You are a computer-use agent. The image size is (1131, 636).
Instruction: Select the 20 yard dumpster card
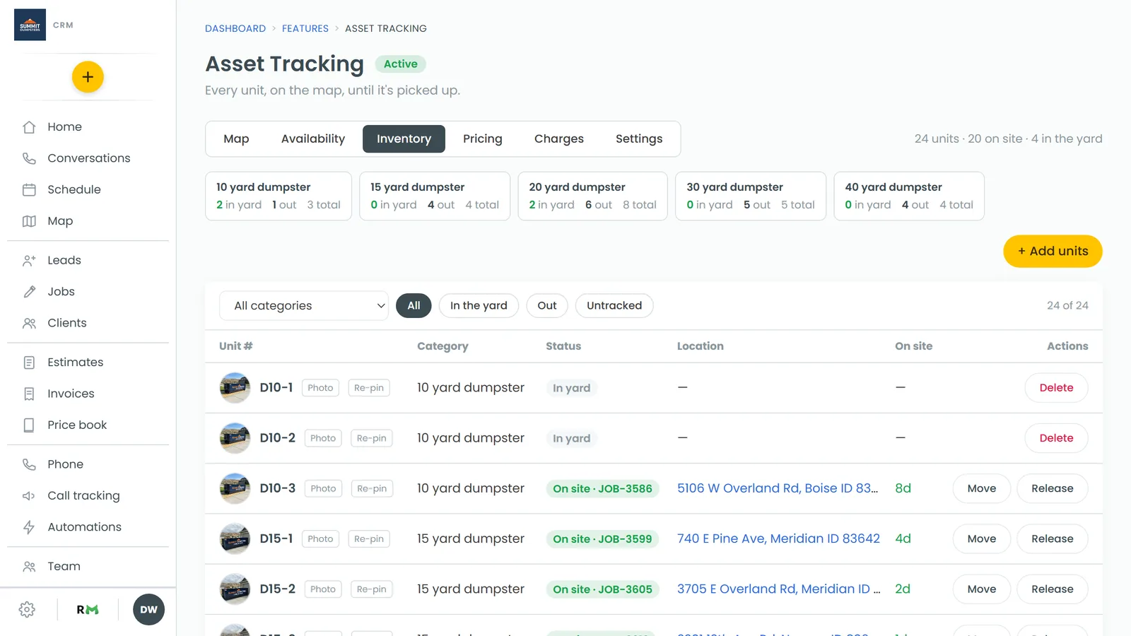click(x=592, y=196)
